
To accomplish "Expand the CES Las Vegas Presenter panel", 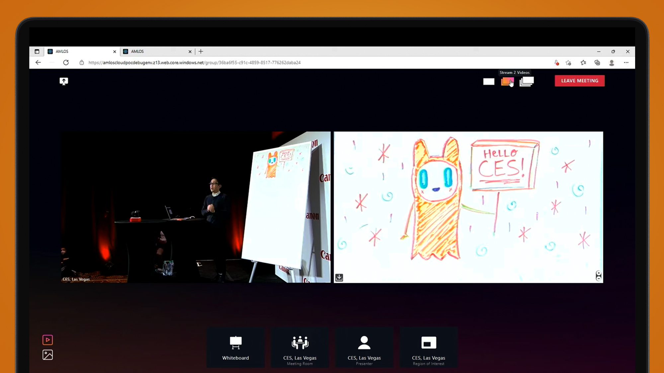I will pyautogui.click(x=364, y=348).
